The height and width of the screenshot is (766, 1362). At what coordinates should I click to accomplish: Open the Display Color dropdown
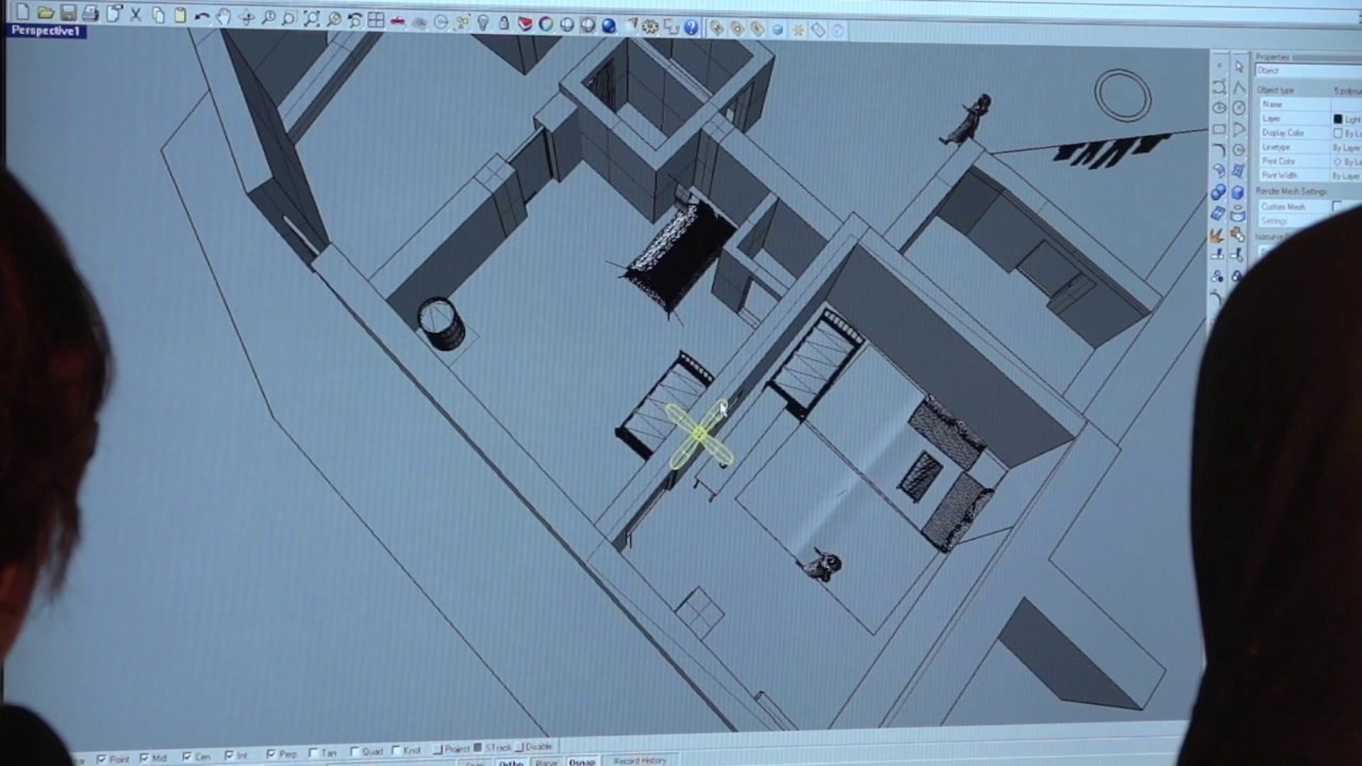click(x=1346, y=133)
